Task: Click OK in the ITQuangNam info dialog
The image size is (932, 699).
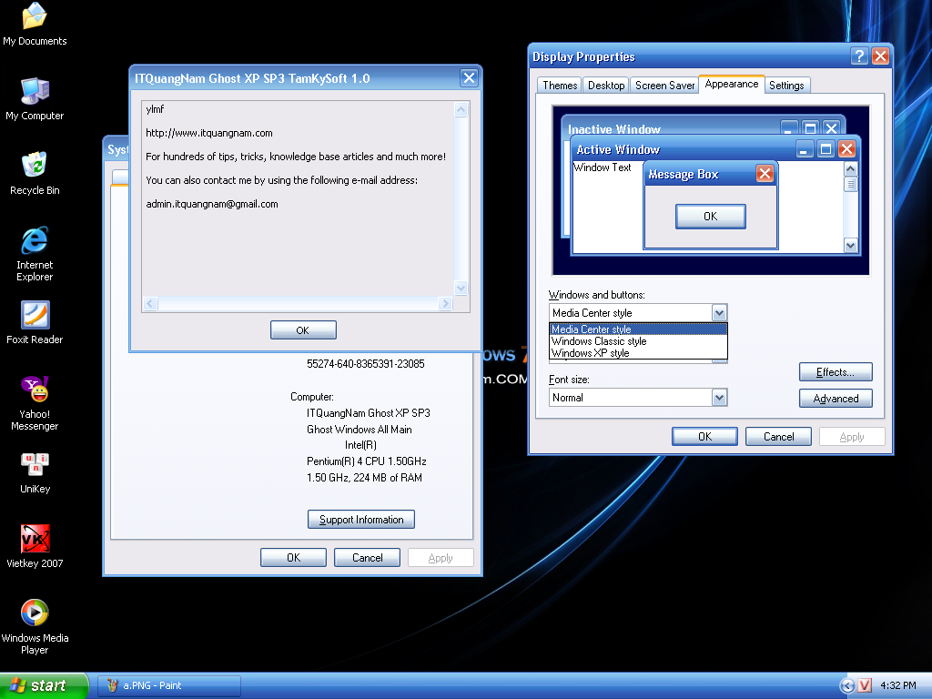Action: 303,329
